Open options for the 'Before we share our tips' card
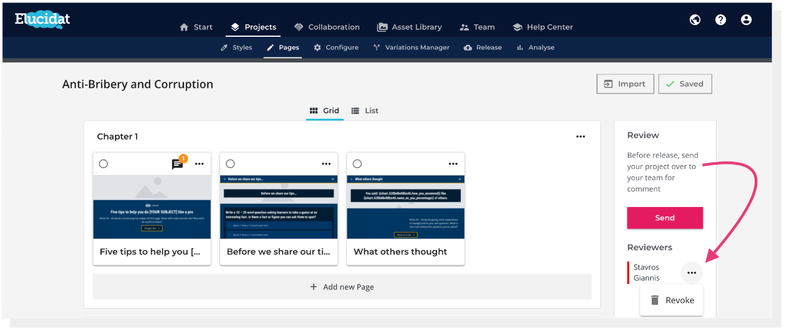The image size is (787, 333). (x=326, y=164)
